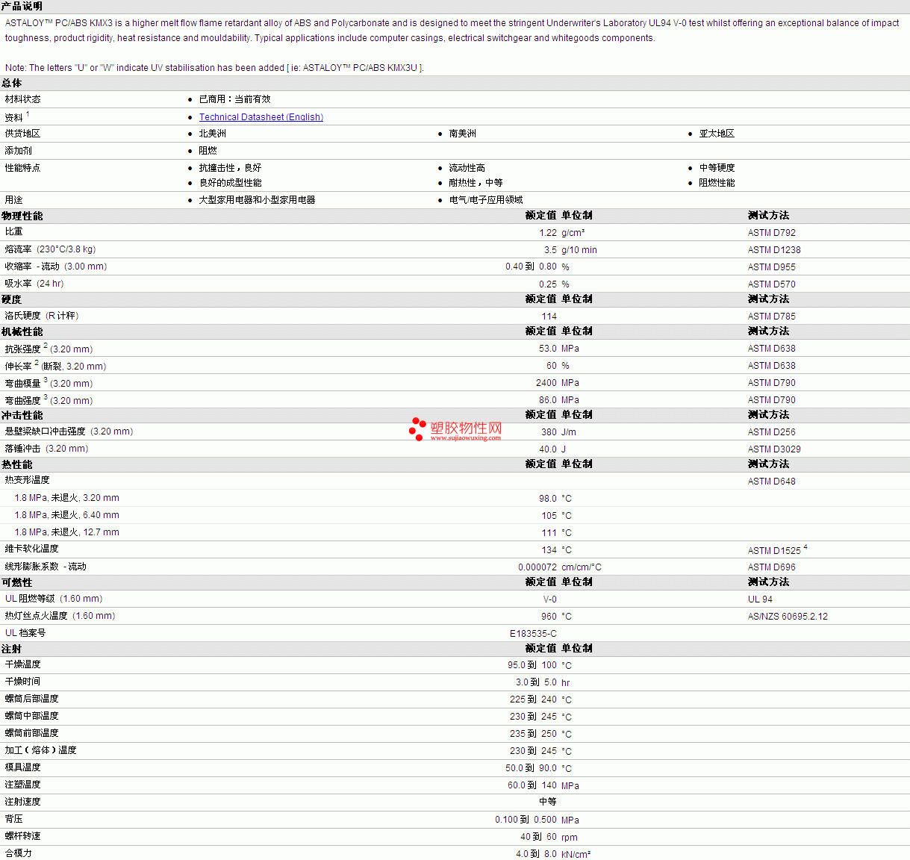Click the 悬臂梁缺口冲击强度 row label
The image size is (910, 860).
coord(69,431)
